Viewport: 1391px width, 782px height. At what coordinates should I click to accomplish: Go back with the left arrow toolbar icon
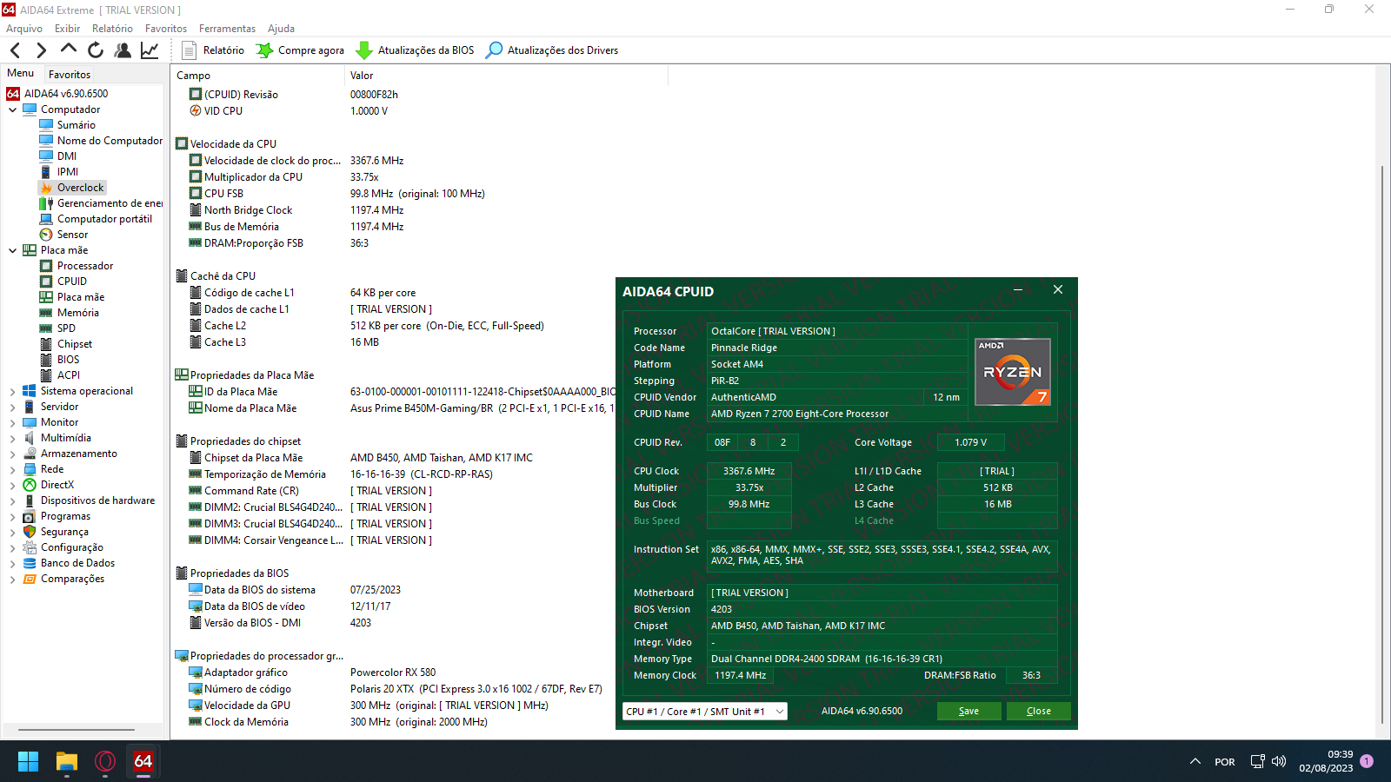click(16, 50)
